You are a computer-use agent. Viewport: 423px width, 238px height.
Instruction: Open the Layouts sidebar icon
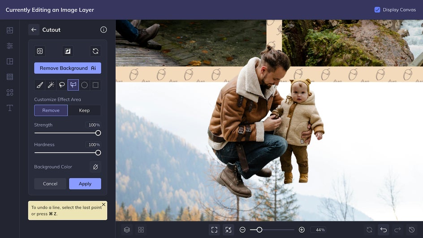coord(10,61)
